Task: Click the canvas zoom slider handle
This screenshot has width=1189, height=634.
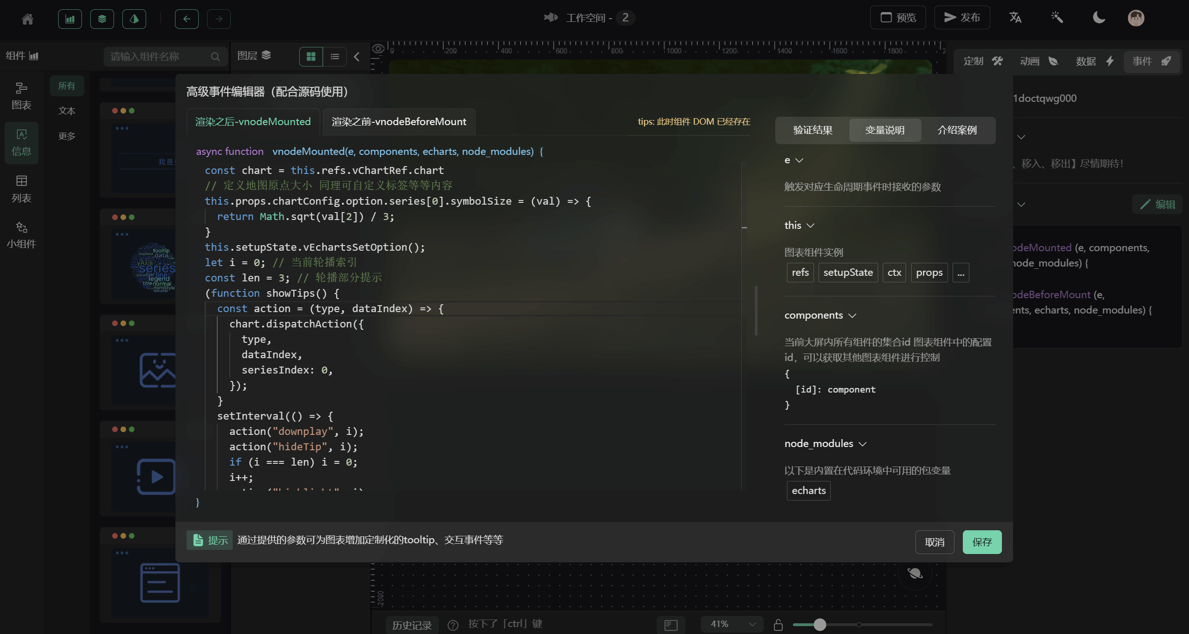Action: tap(820, 625)
